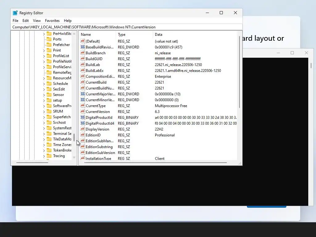Click the Svchost folder icon
Image resolution: width=316 pixels, height=237 pixels.
coord(49,122)
